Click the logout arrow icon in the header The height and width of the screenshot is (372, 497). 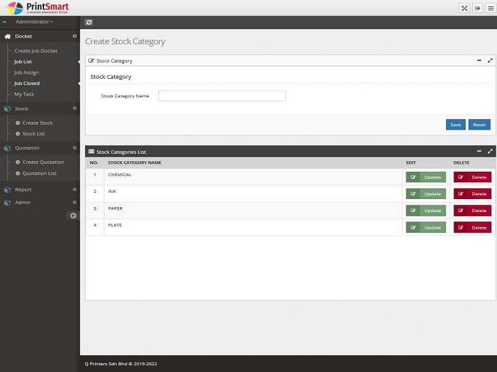coord(478,8)
